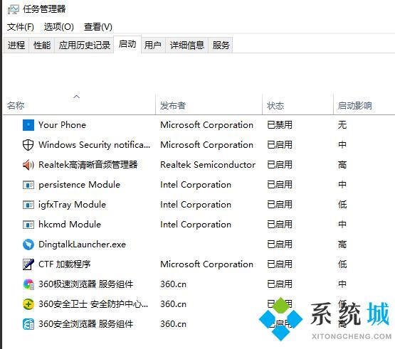
Task: Select the hkcmd Module row
Action: coord(199,225)
